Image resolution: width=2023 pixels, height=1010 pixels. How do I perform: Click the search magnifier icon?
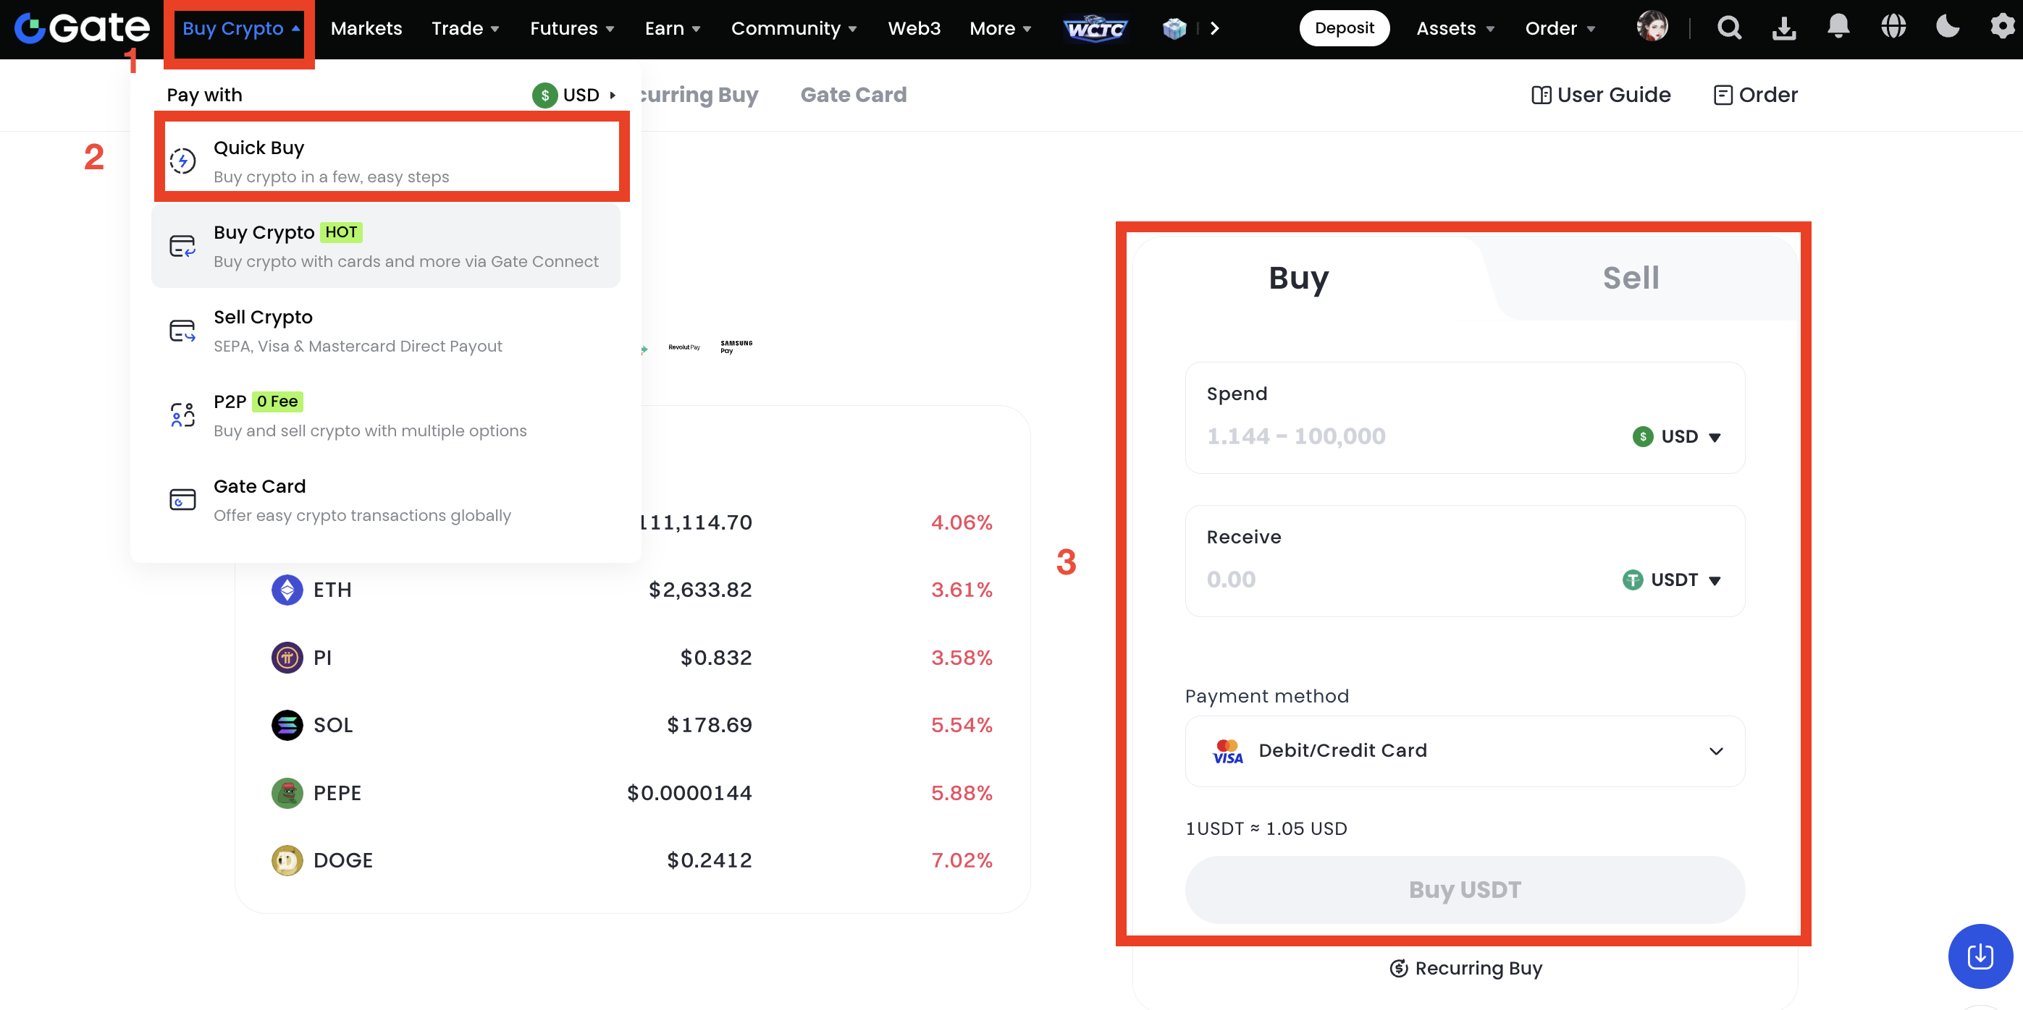click(x=1728, y=28)
